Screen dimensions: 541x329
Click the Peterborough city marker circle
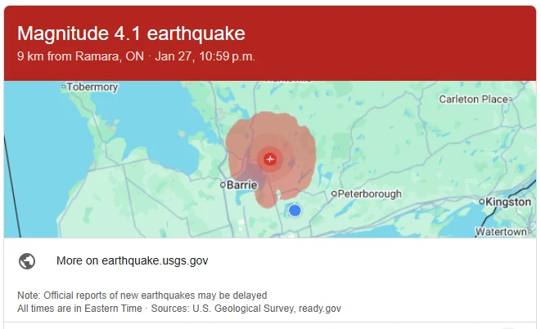click(334, 193)
